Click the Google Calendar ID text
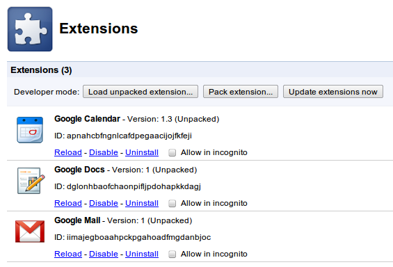Viewport: 393px width, 267px height. point(123,136)
